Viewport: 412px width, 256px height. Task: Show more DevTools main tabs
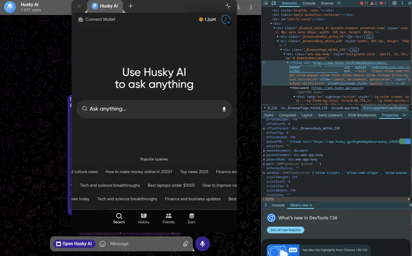pos(339,3)
